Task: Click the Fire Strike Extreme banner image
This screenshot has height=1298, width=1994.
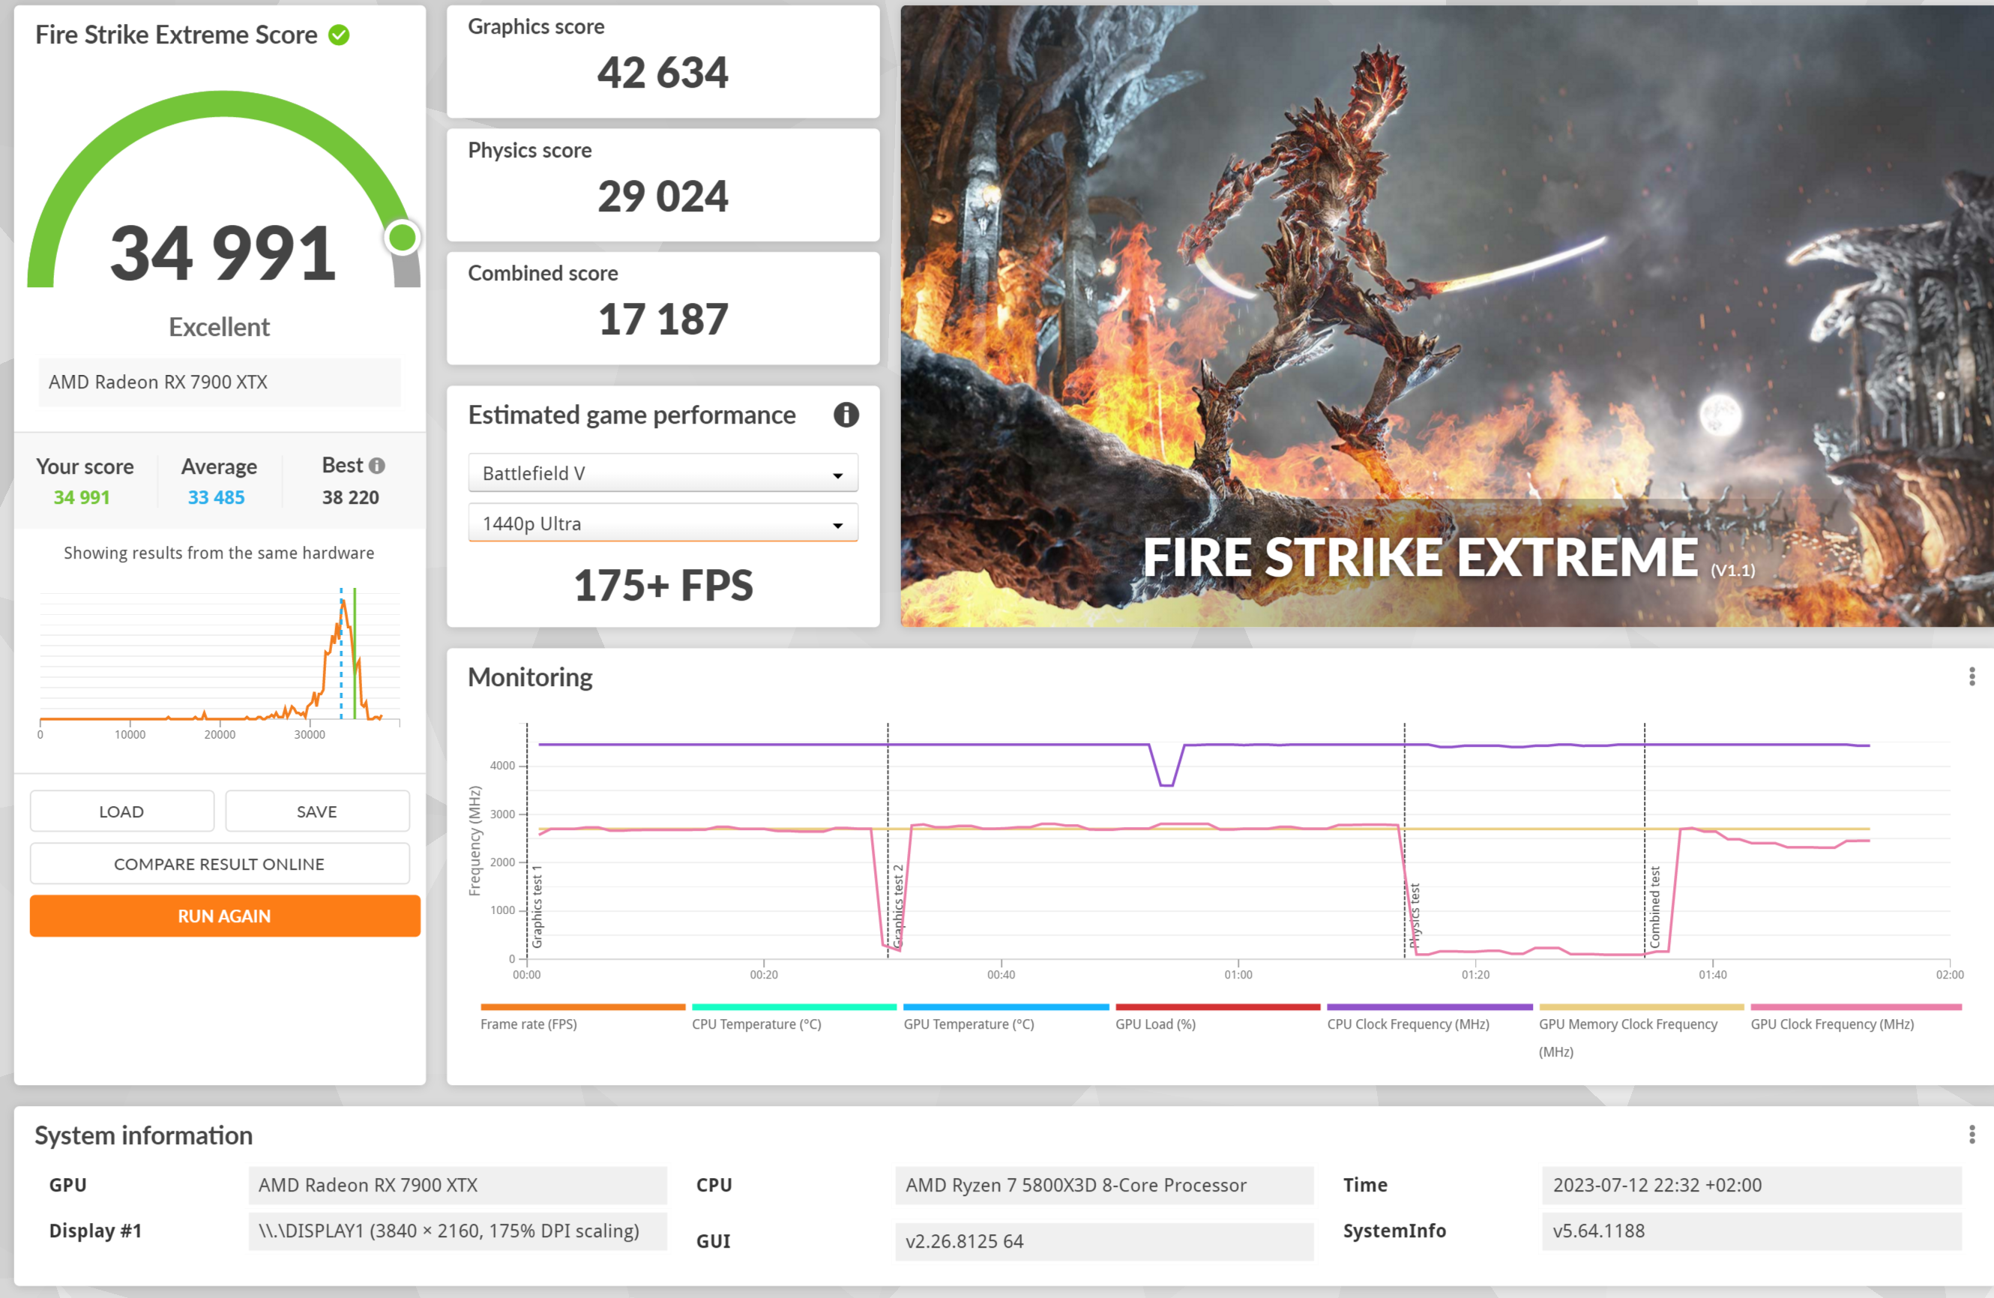Action: pyautogui.click(x=1446, y=316)
